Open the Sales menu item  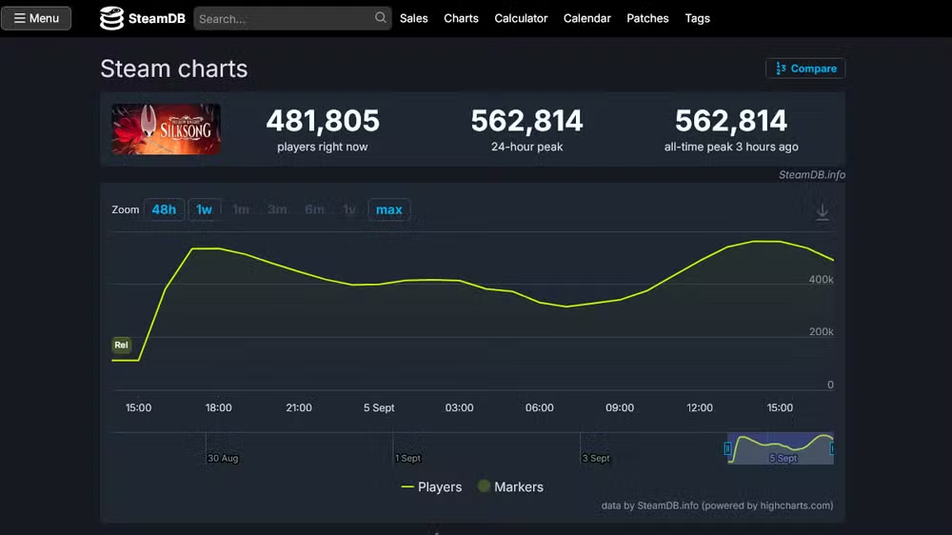[413, 18]
